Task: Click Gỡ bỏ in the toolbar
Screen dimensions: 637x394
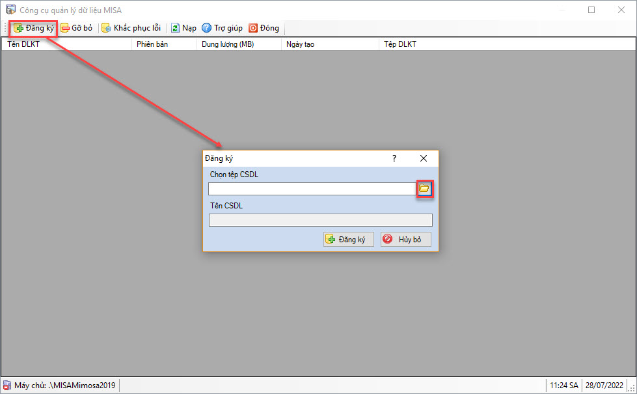Action: pos(76,28)
